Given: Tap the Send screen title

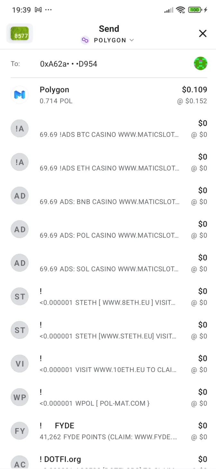Looking at the screenshot, I should pos(109,29).
